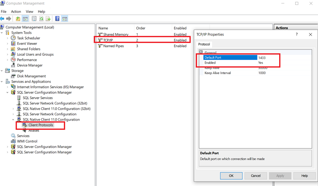318x186 pixels.
Task: Click the Internet Information Services Manager icon
Action: pyautogui.click(x=13, y=87)
